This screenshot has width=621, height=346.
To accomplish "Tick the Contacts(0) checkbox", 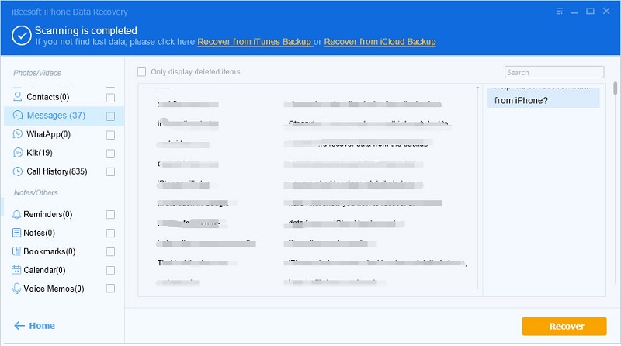I will (110, 98).
